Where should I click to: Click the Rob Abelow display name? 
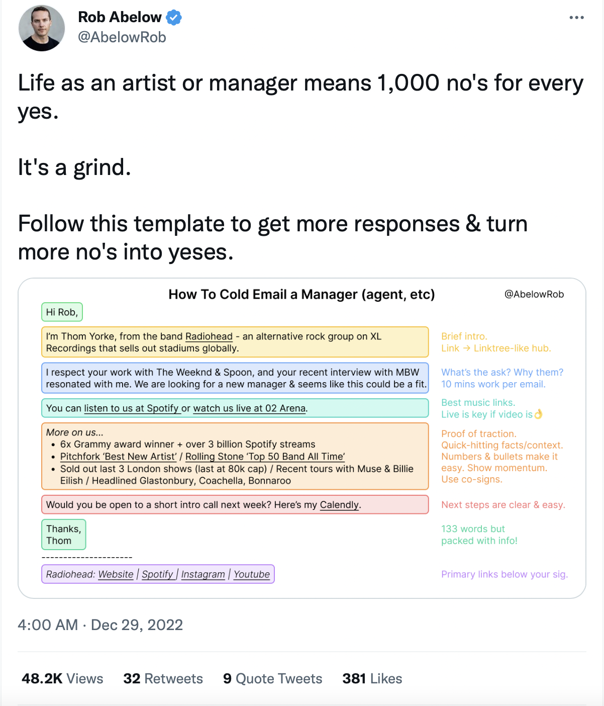120,17
